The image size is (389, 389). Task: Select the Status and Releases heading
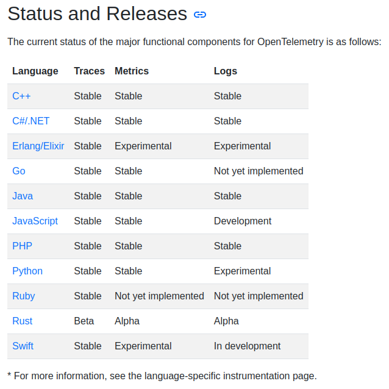pos(98,13)
